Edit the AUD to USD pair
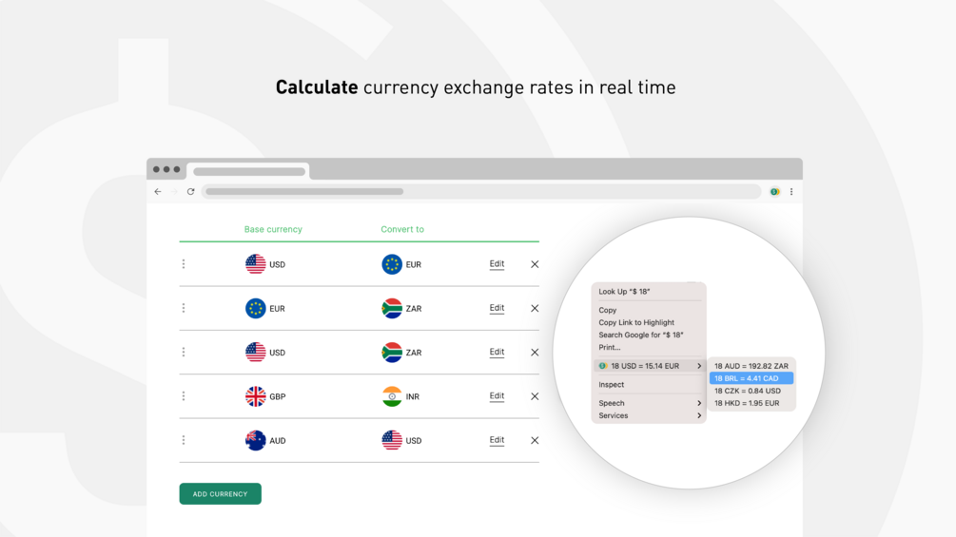Screen dimensions: 956x537 497,440
